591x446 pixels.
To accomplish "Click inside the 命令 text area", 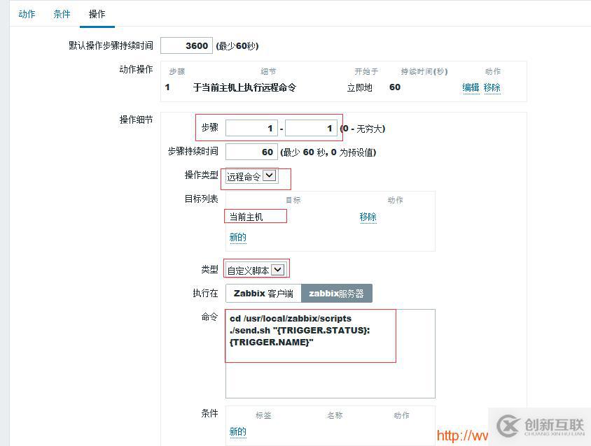I will (331, 354).
